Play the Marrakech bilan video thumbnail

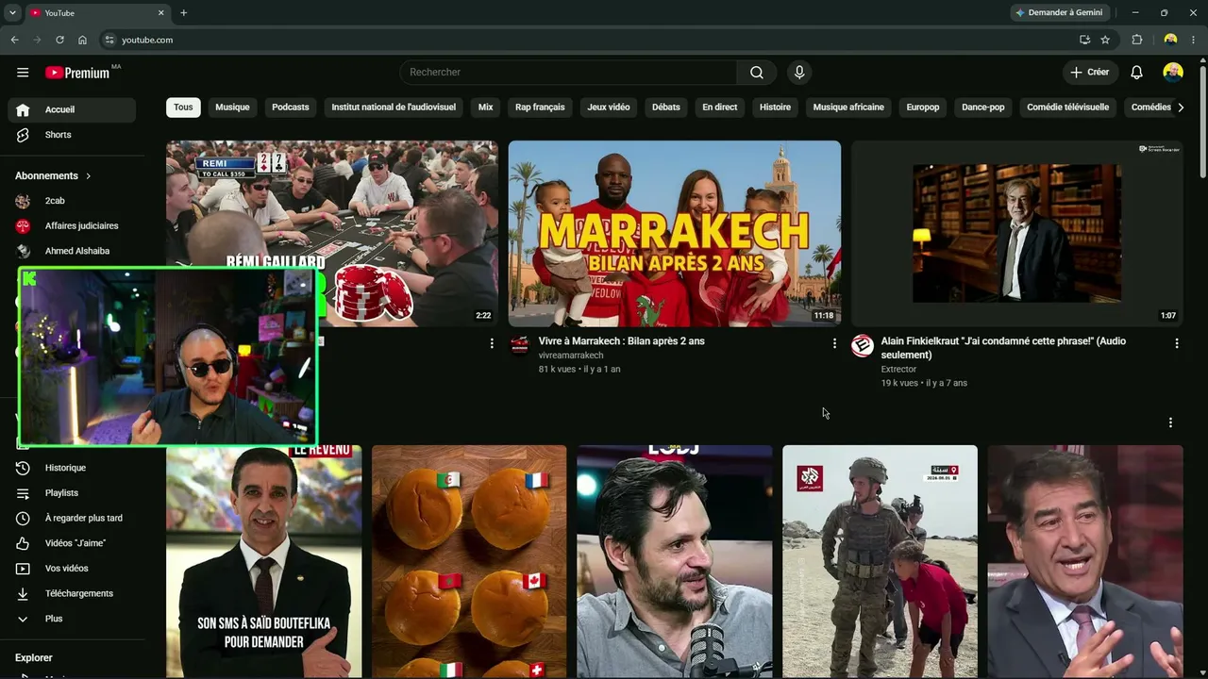(675, 234)
